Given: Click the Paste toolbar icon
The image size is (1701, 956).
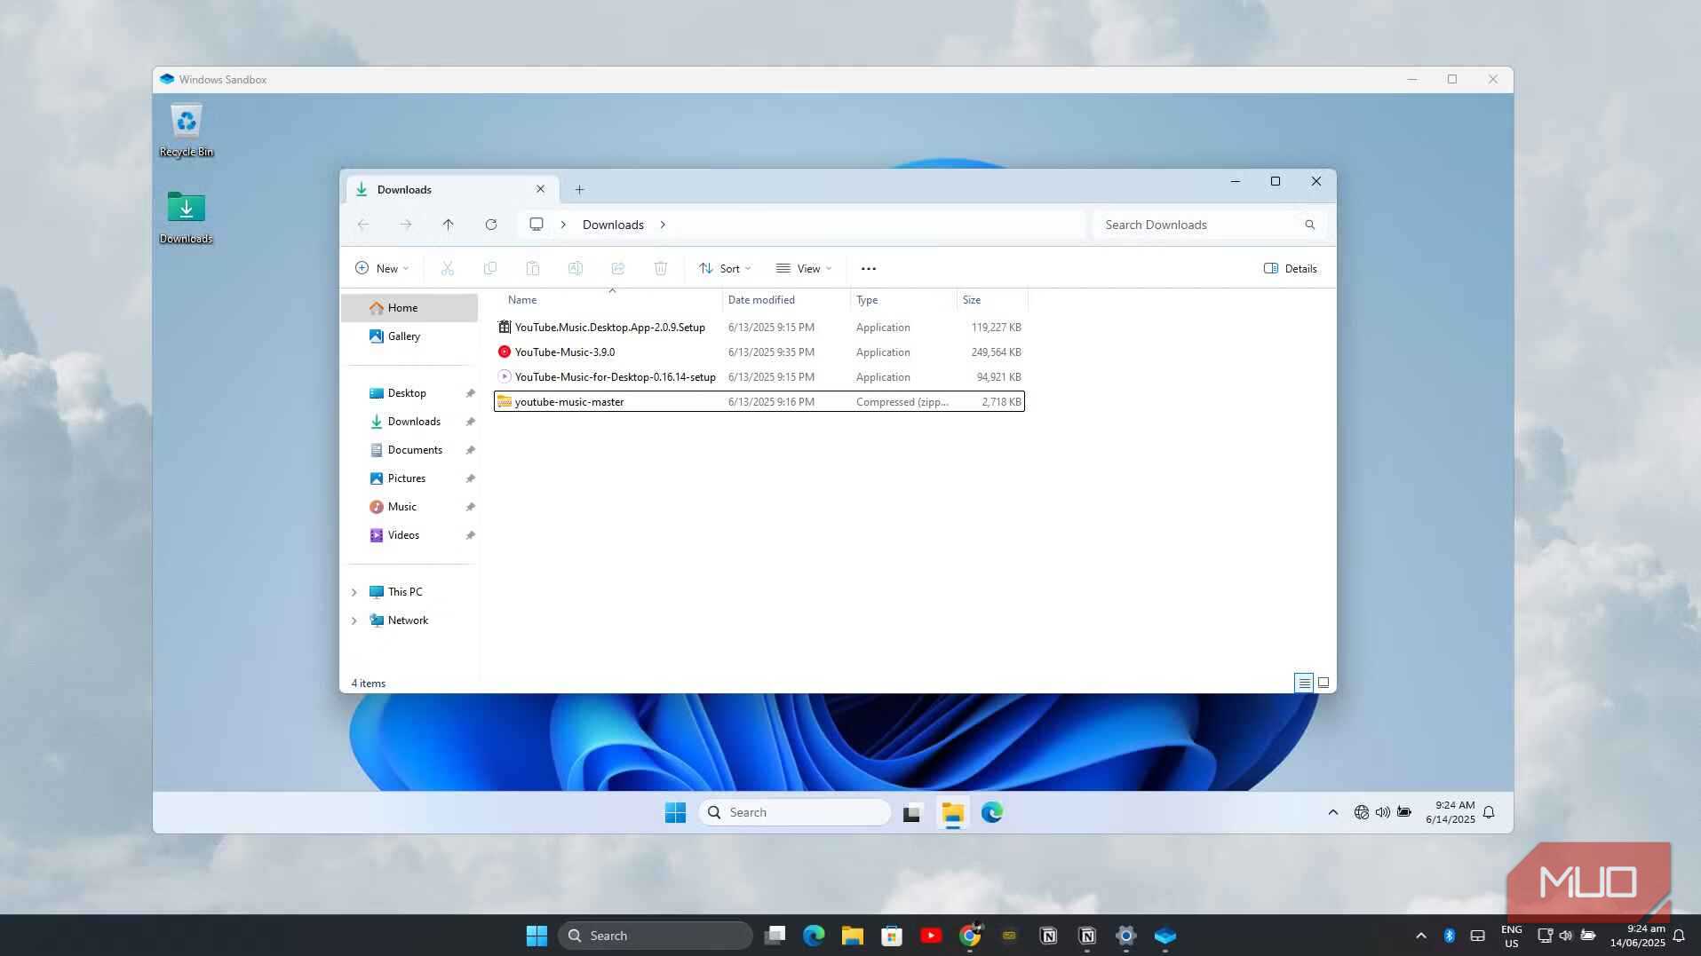Looking at the screenshot, I should [x=532, y=268].
